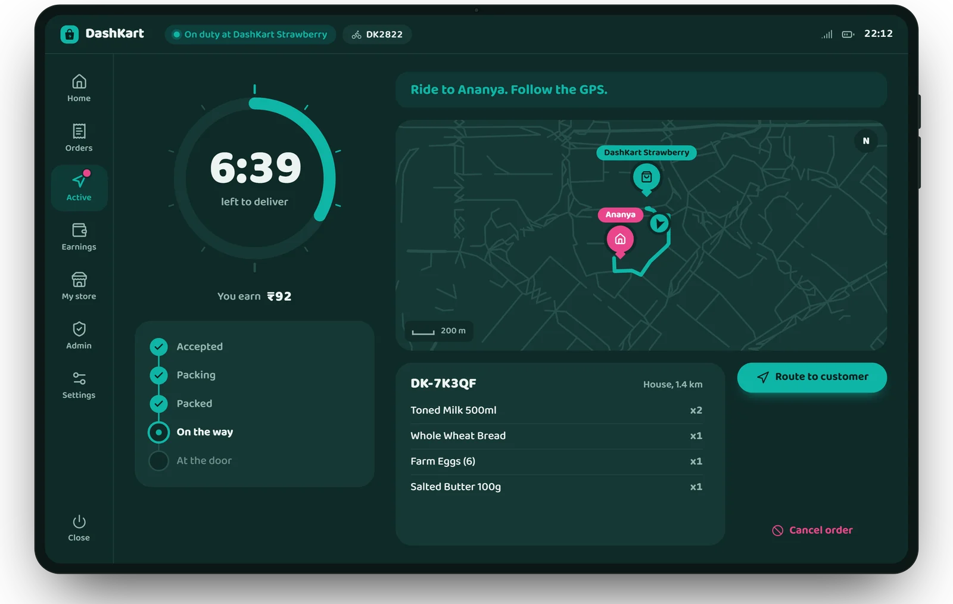This screenshot has height=604, width=953.
Task: Click the Packing step label
Action: (x=196, y=375)
